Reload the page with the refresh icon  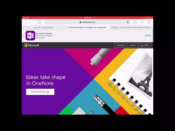pyautogui.click(x=128, y=22)
